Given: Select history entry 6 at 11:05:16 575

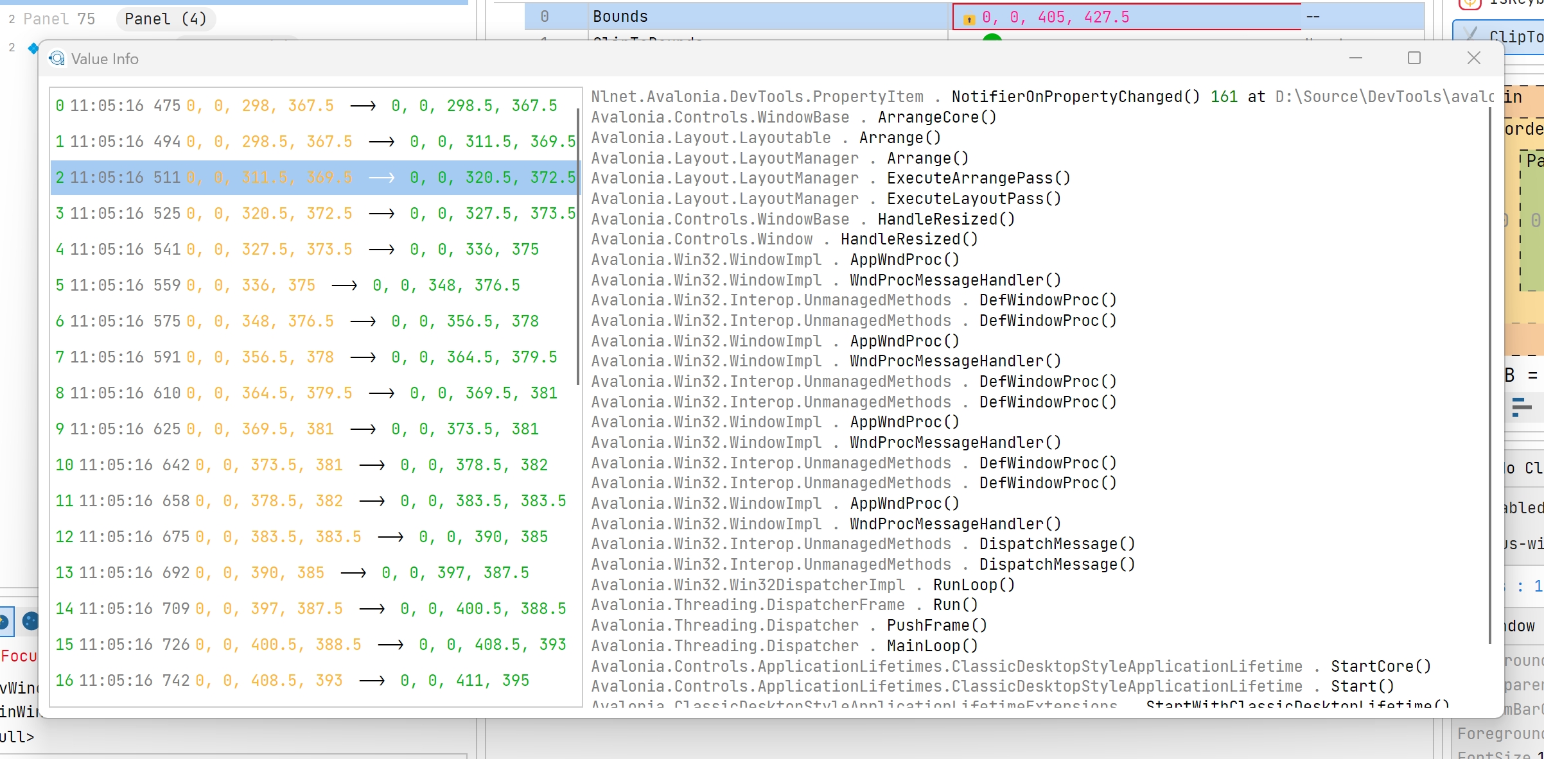Looking at the screenshot, I should pos(315,321).
